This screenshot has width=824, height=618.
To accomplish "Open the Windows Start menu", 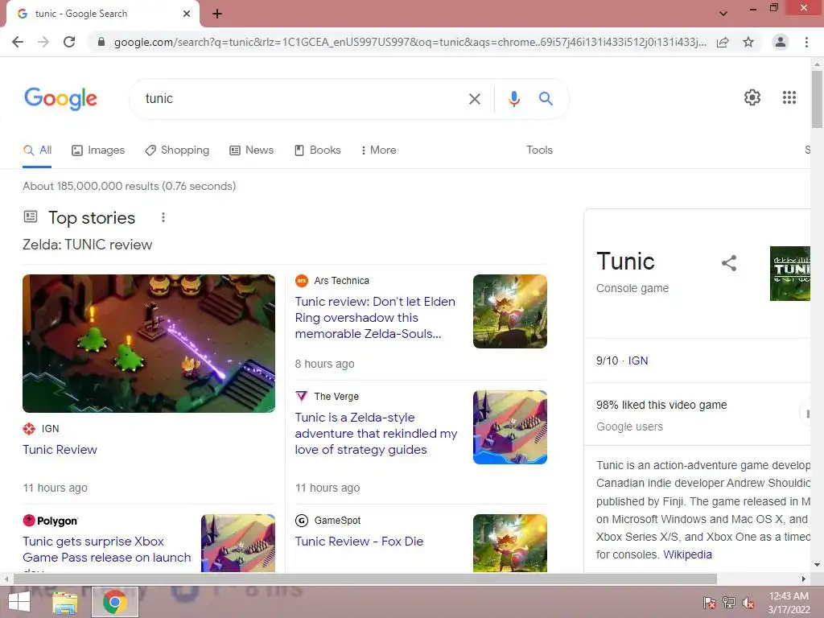I will click(19, 602).
